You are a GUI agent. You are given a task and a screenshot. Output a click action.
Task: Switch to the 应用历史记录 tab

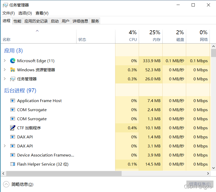click(x=36, y=21)
